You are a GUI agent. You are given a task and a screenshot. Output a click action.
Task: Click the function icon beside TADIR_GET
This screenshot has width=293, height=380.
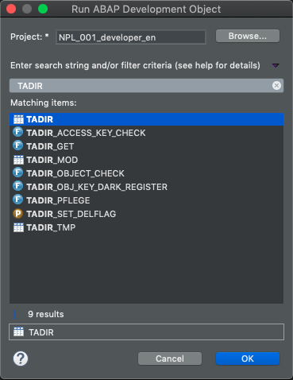click(18, 145)
